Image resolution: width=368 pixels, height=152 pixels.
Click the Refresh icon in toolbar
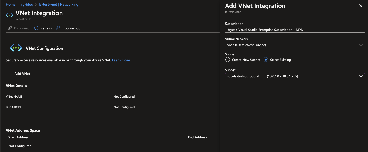[x=36, y=28]
